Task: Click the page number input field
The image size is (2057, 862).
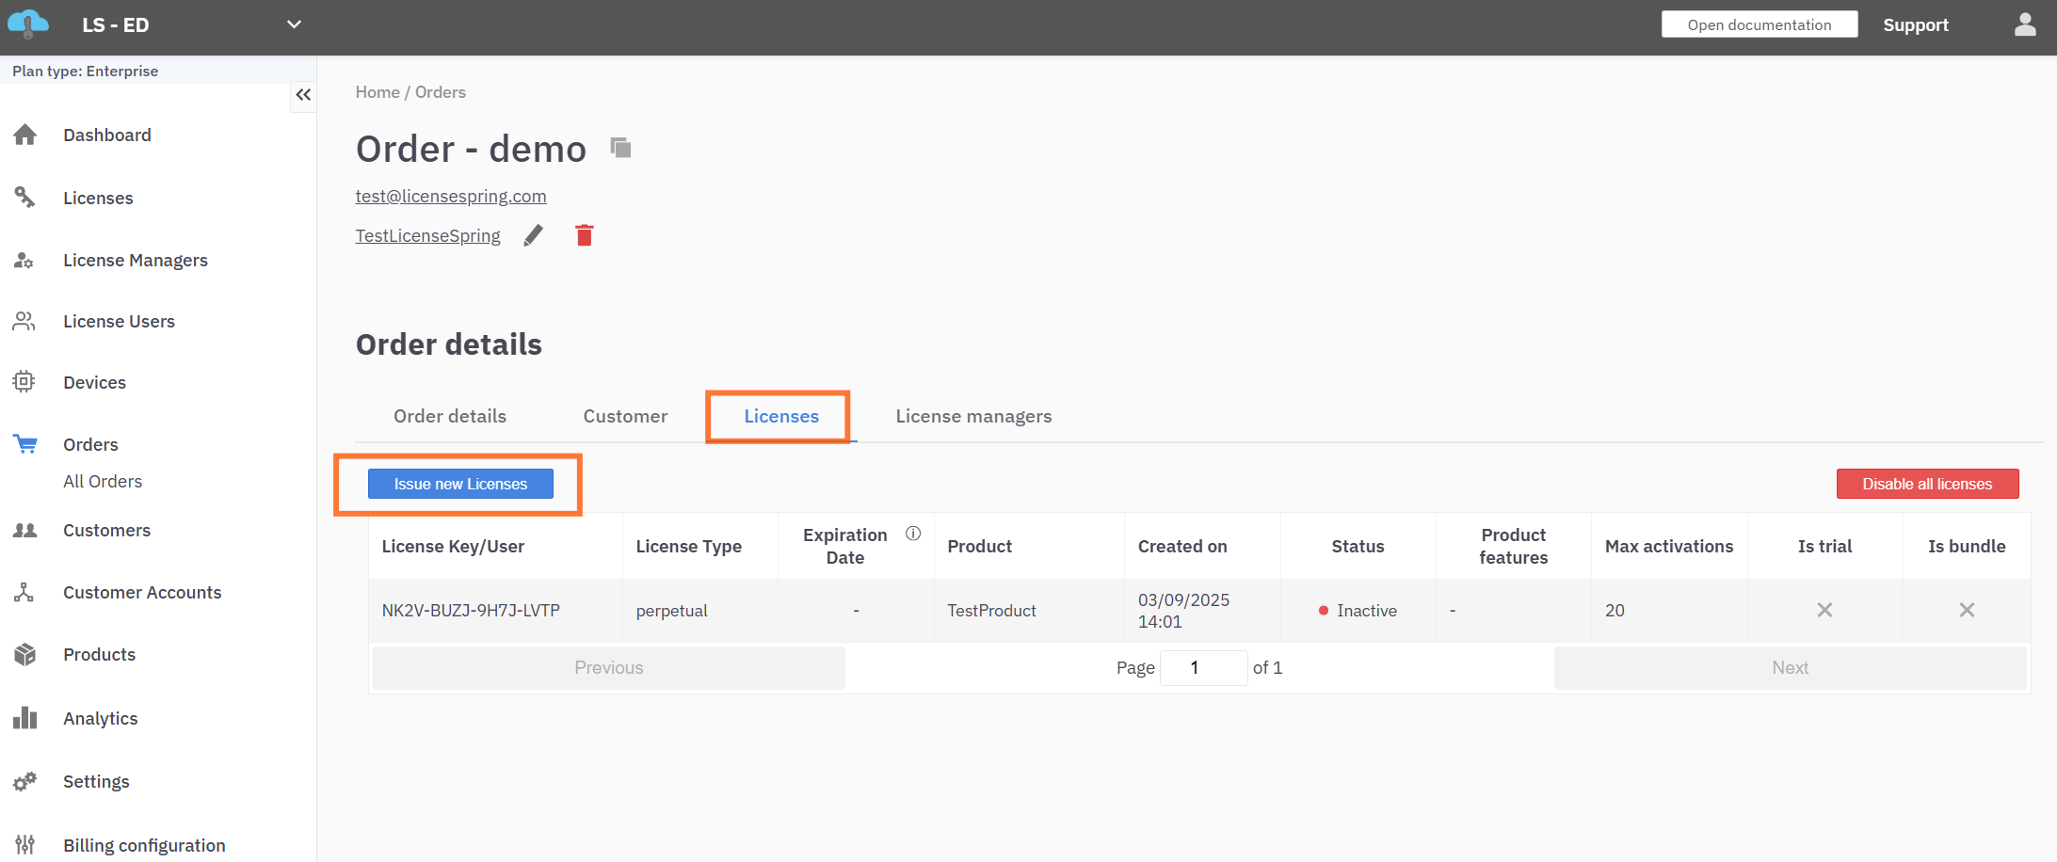Action: [1203, 667]
